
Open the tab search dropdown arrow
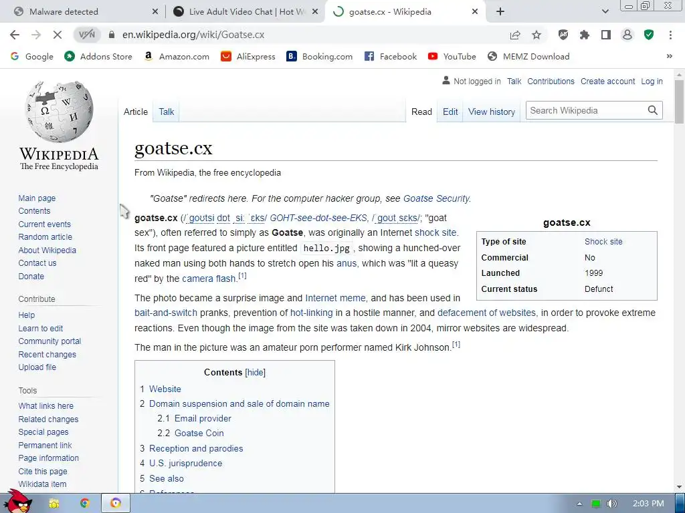click(605, 12)
